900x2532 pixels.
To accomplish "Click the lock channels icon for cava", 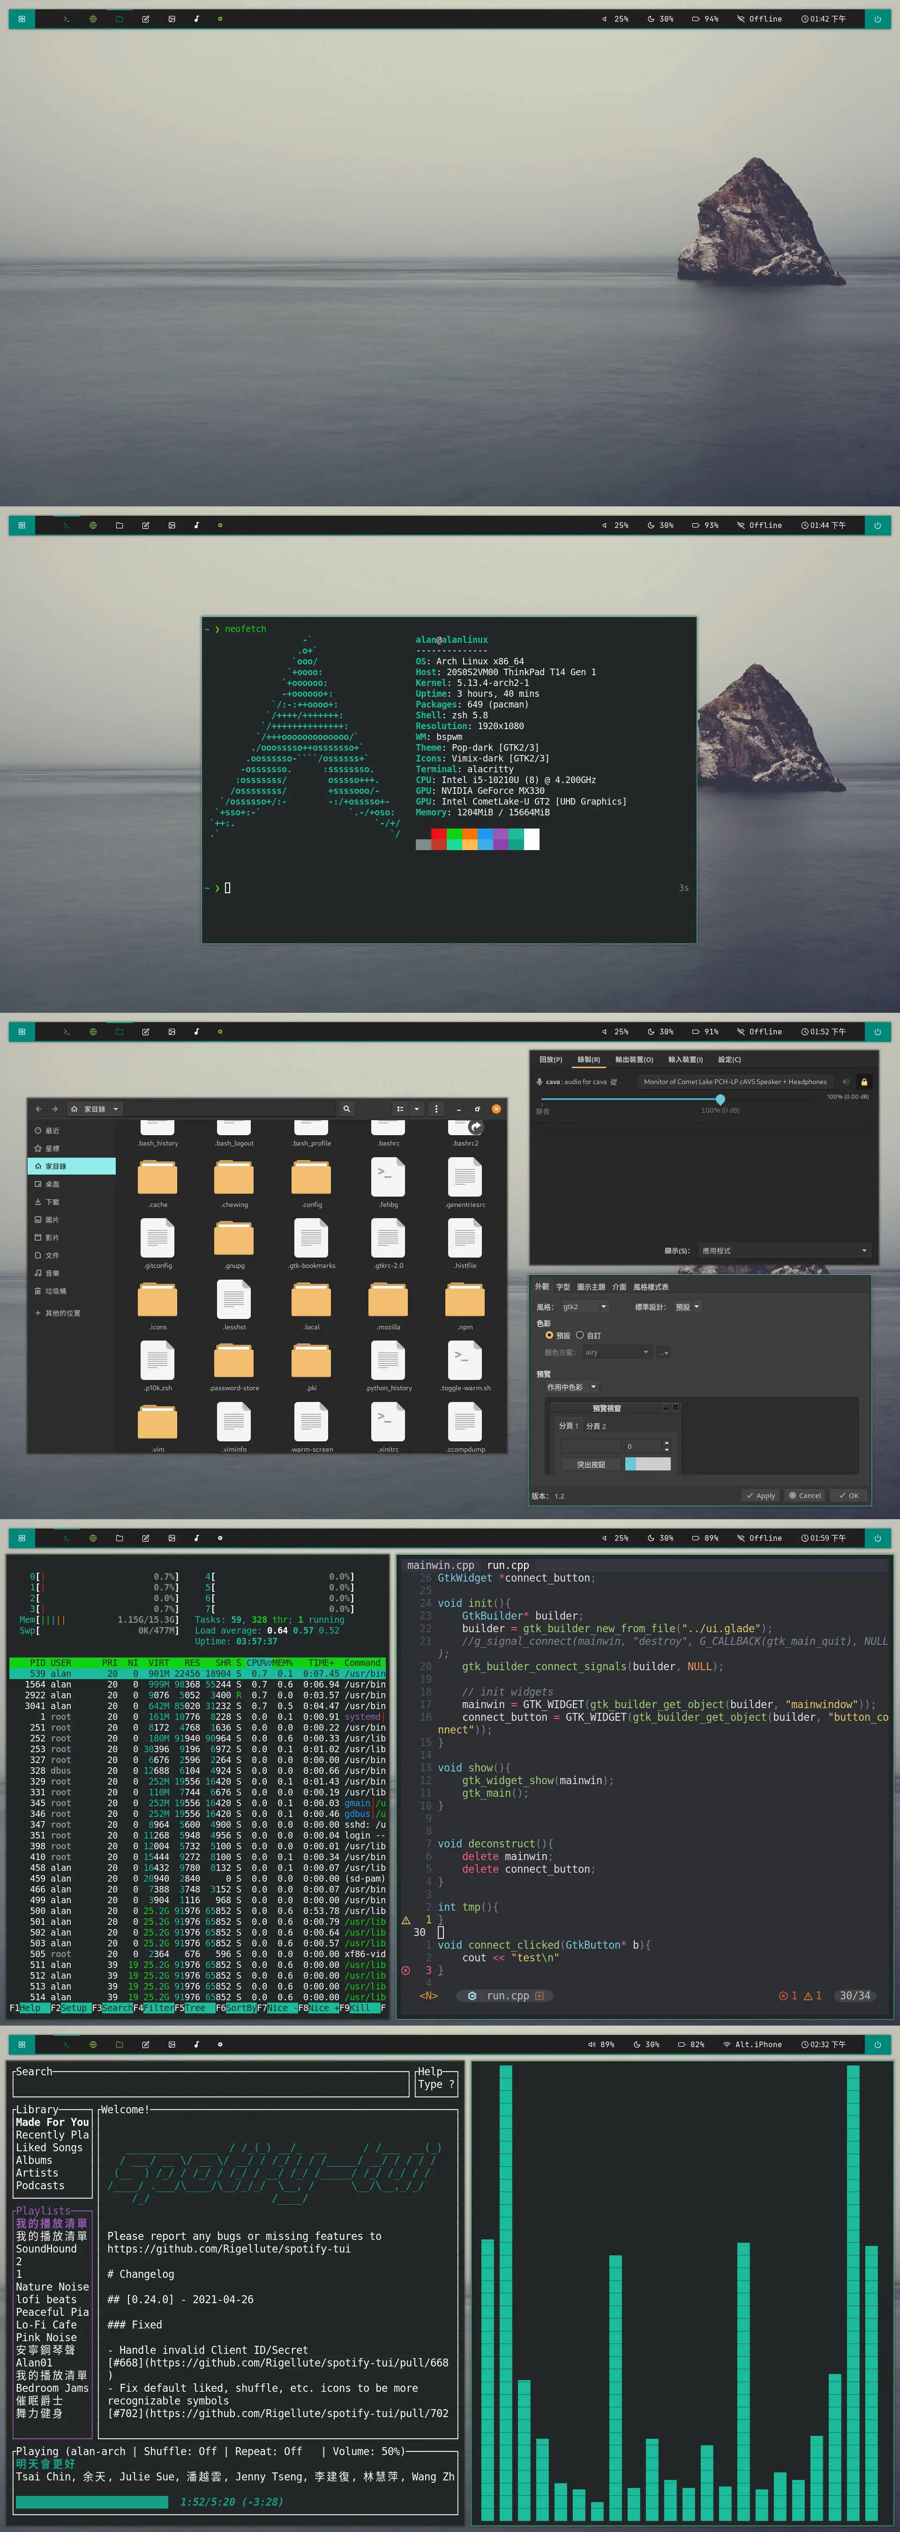I will tap(865, 1081).
